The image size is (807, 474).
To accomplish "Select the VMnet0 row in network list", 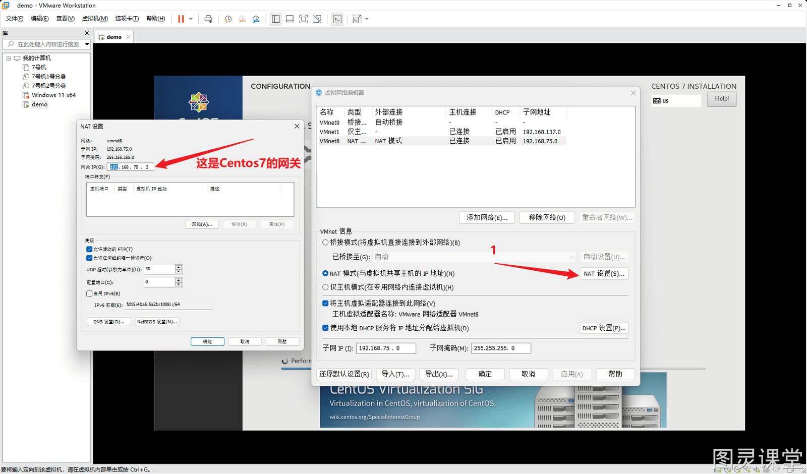I will (x=441, y=123).
